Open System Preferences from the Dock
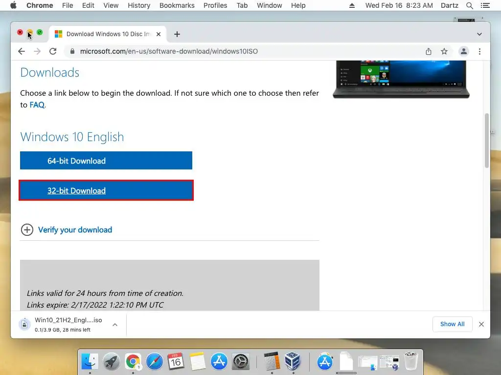Image resolution: width=501 pixels, height=375 pixels. click(x=240, y=362)
